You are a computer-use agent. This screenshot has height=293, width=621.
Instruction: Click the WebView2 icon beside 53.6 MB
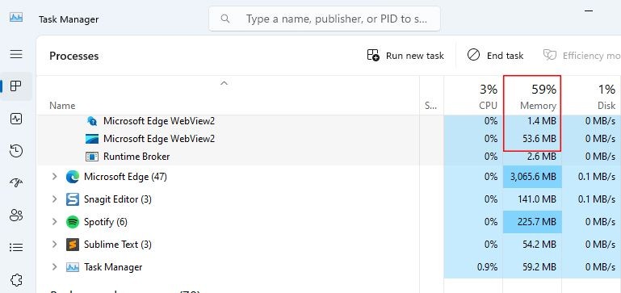(x=92, y=139)
